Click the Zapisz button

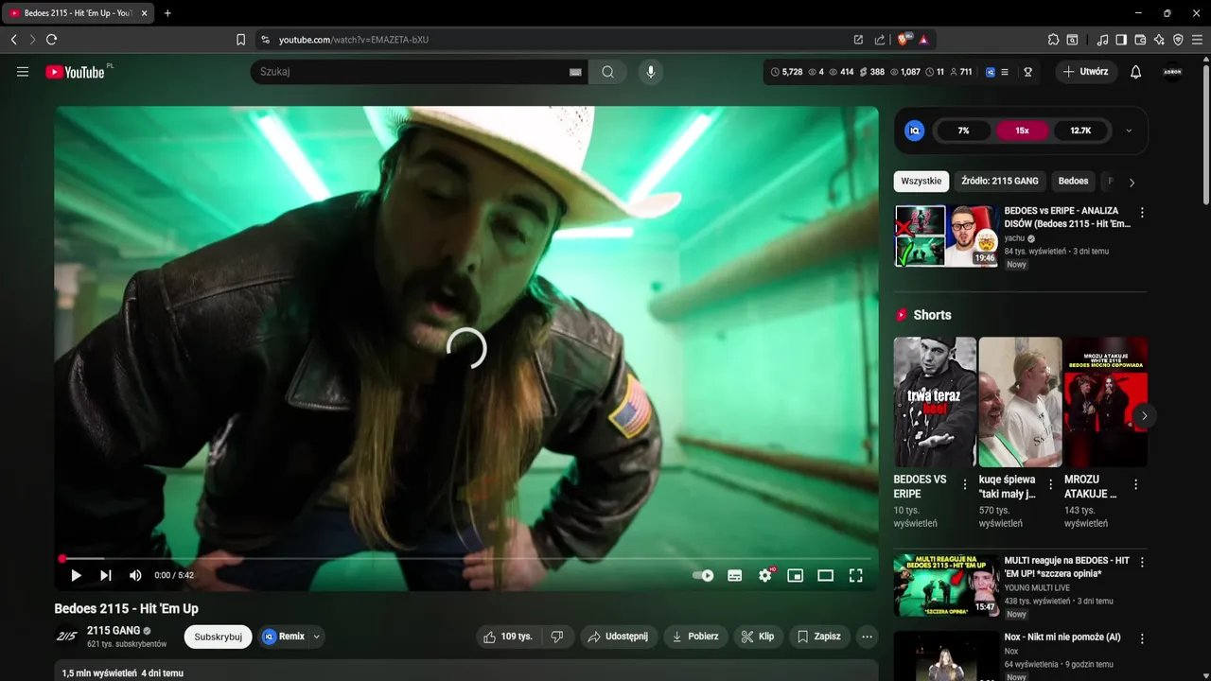pos(818,637)
